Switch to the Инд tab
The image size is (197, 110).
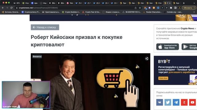point(43,3)
